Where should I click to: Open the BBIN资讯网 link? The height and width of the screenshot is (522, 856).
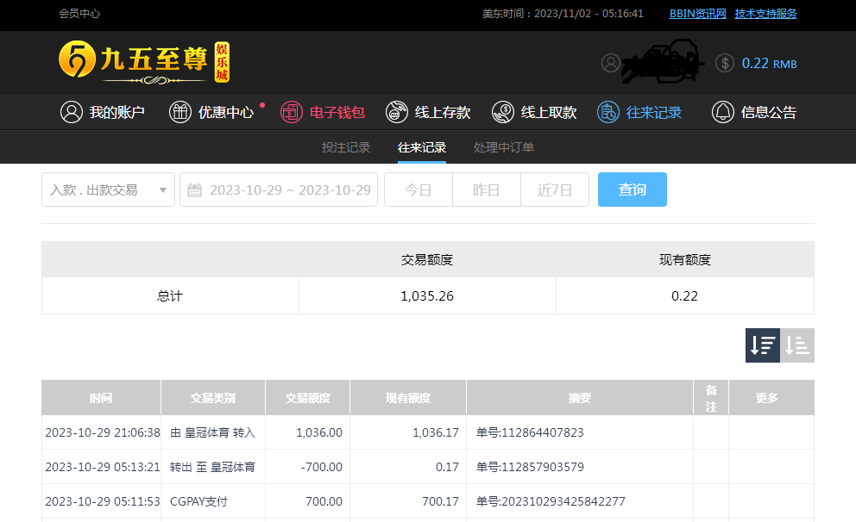[698, 14]
